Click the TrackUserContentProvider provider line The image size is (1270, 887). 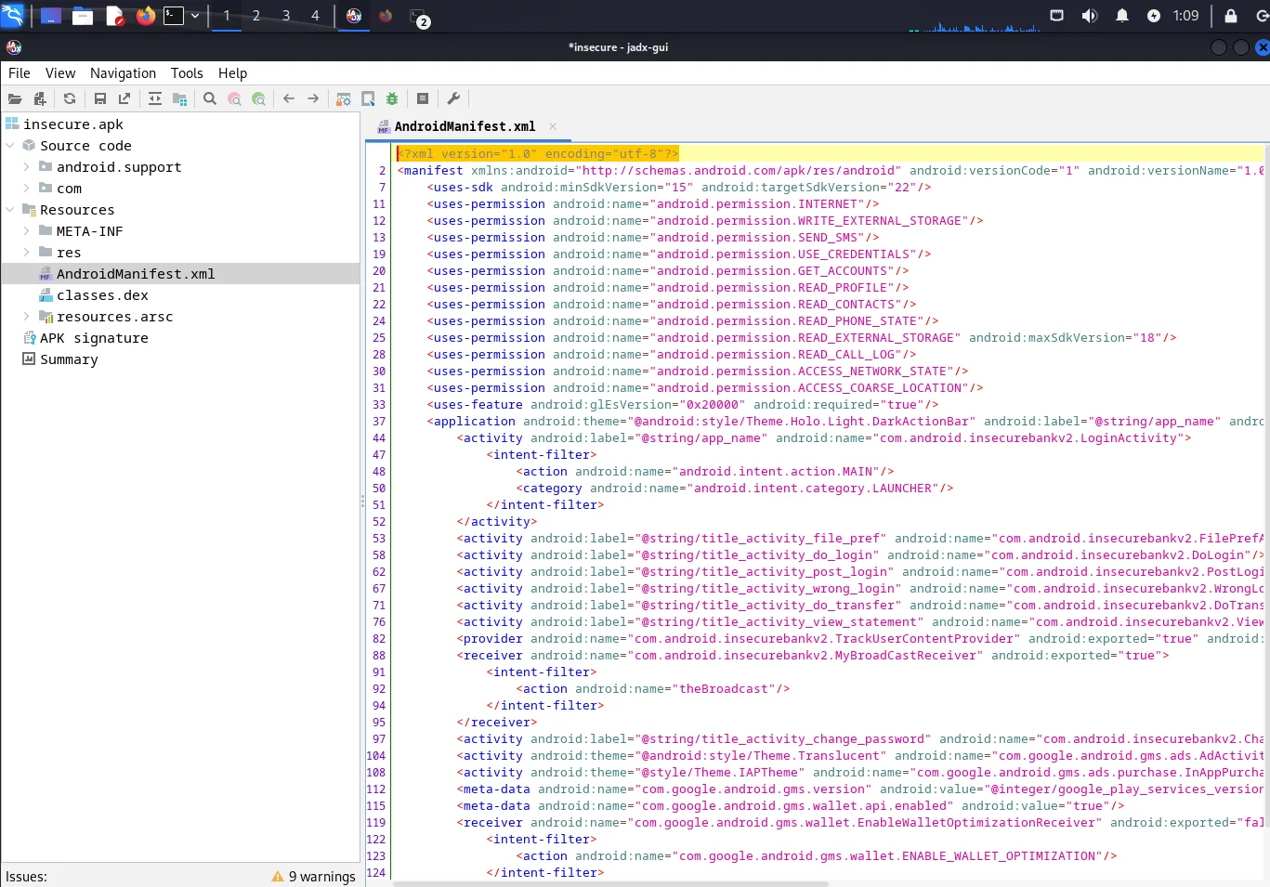pos(859,639)
